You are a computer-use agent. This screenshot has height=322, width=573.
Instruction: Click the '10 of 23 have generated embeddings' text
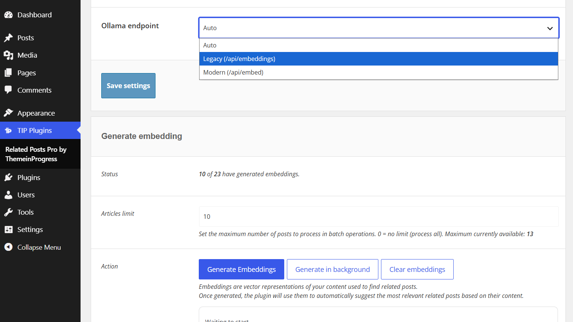click(249, 174)
